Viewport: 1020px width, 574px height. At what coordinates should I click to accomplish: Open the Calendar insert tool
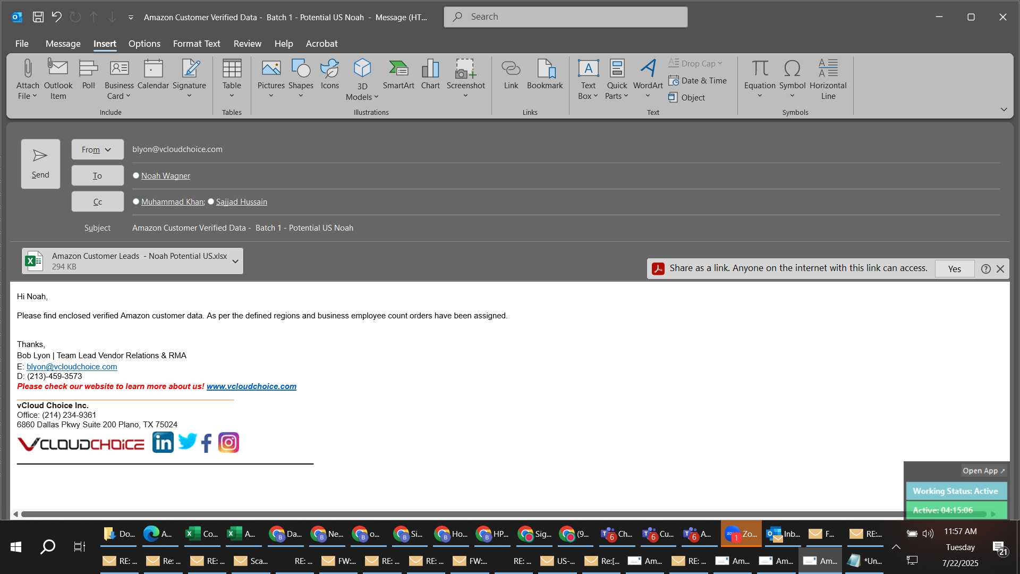click(153, 74)
